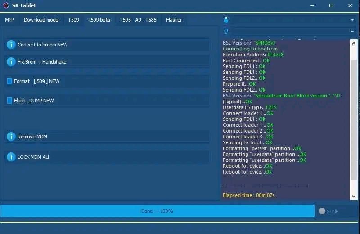Click the Userdata FS Type...F2FS log line

pos(250,107)
